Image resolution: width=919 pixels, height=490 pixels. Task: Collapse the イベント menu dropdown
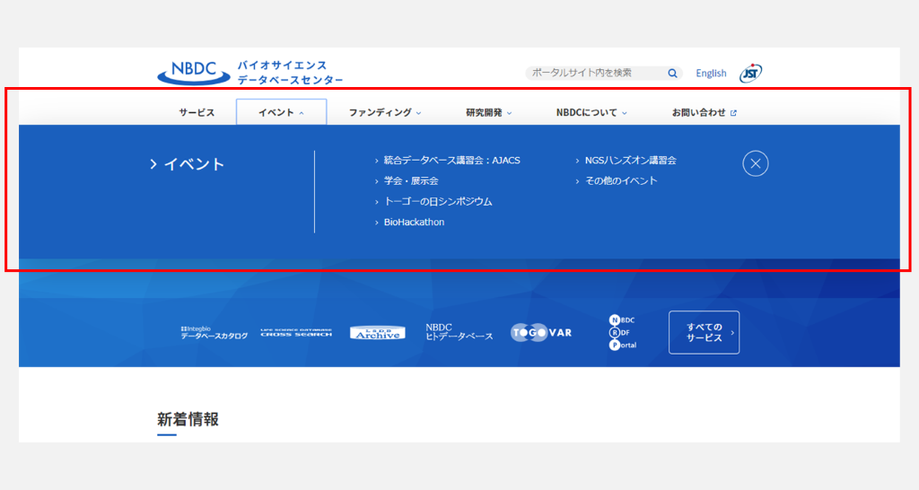pyautogui.click(x=281, y=112)
